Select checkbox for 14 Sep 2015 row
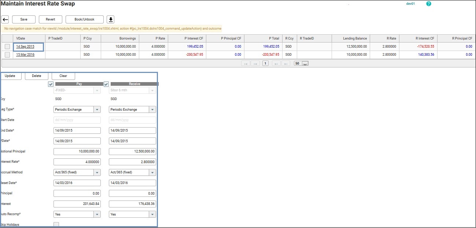 (7, 47)
